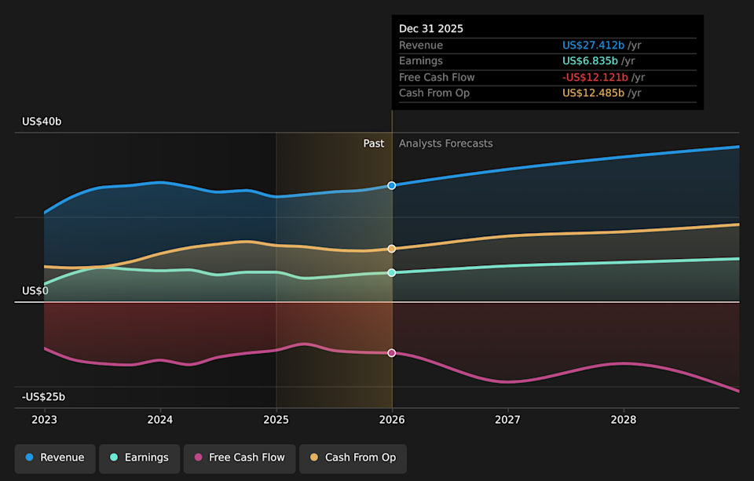Select the blue dot icon in Revenue legend

point(31,457)
